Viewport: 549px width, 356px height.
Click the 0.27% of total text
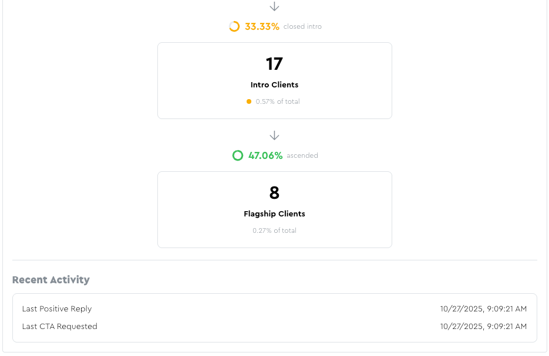[274, 230]
